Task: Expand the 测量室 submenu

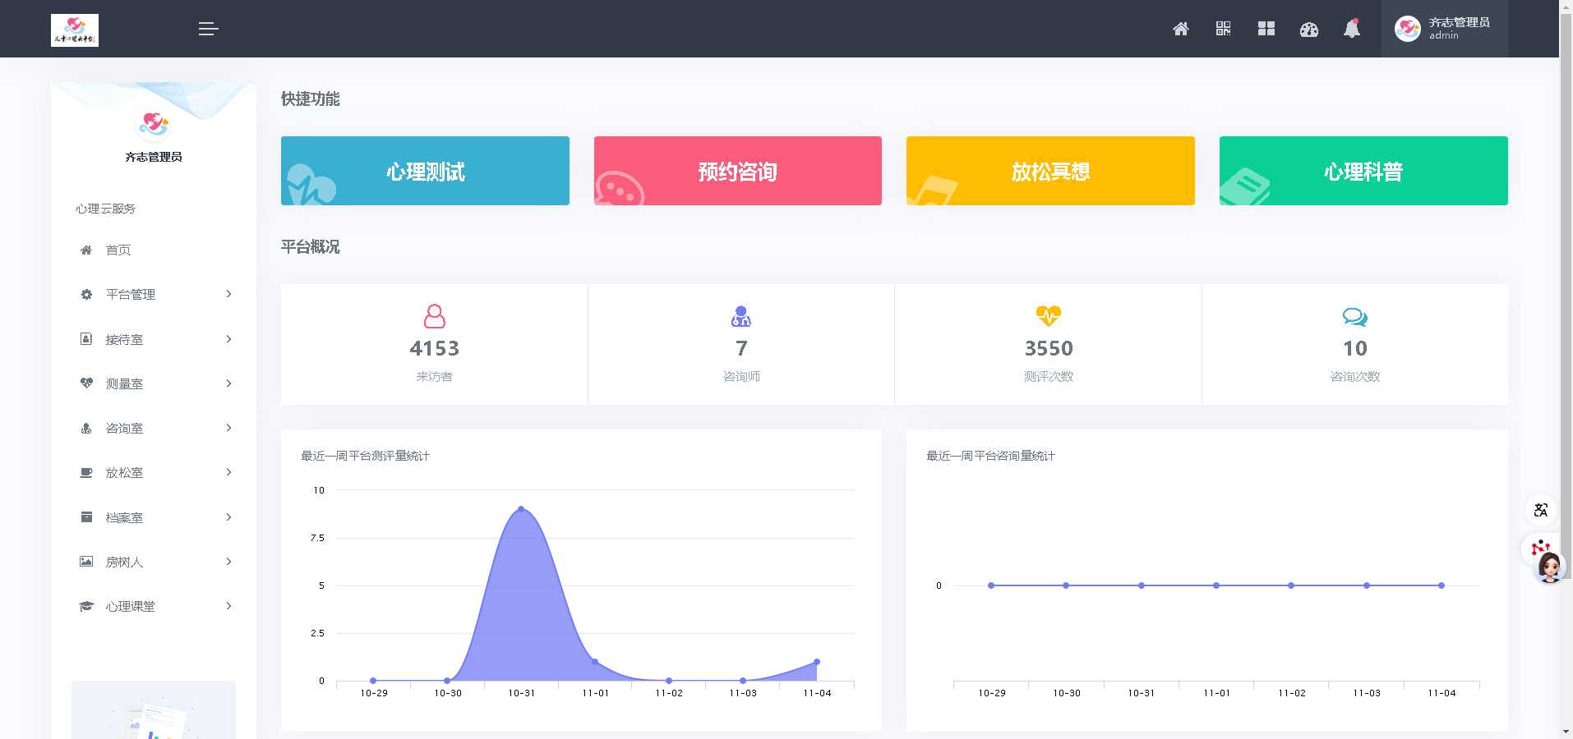Action: point(228,383)
